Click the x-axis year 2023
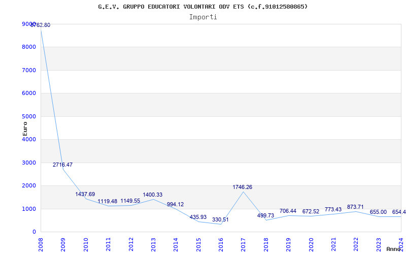The image size is (406, 254). pos(378,244)
